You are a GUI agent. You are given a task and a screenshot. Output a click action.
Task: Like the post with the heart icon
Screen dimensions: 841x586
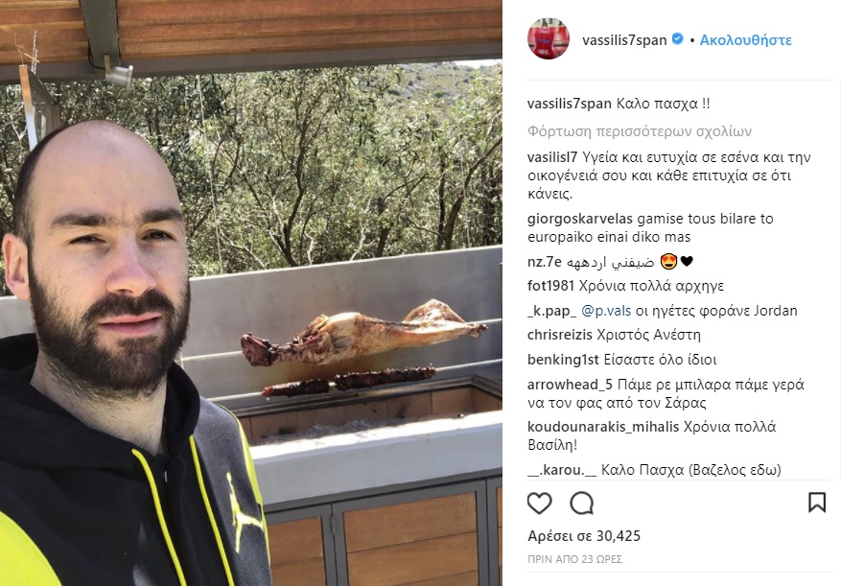[539, 504]
